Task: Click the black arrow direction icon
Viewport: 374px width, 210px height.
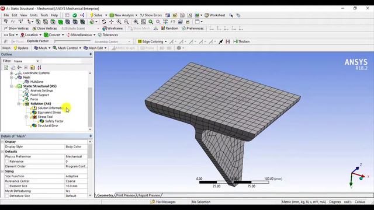Action: click(221, 41)
